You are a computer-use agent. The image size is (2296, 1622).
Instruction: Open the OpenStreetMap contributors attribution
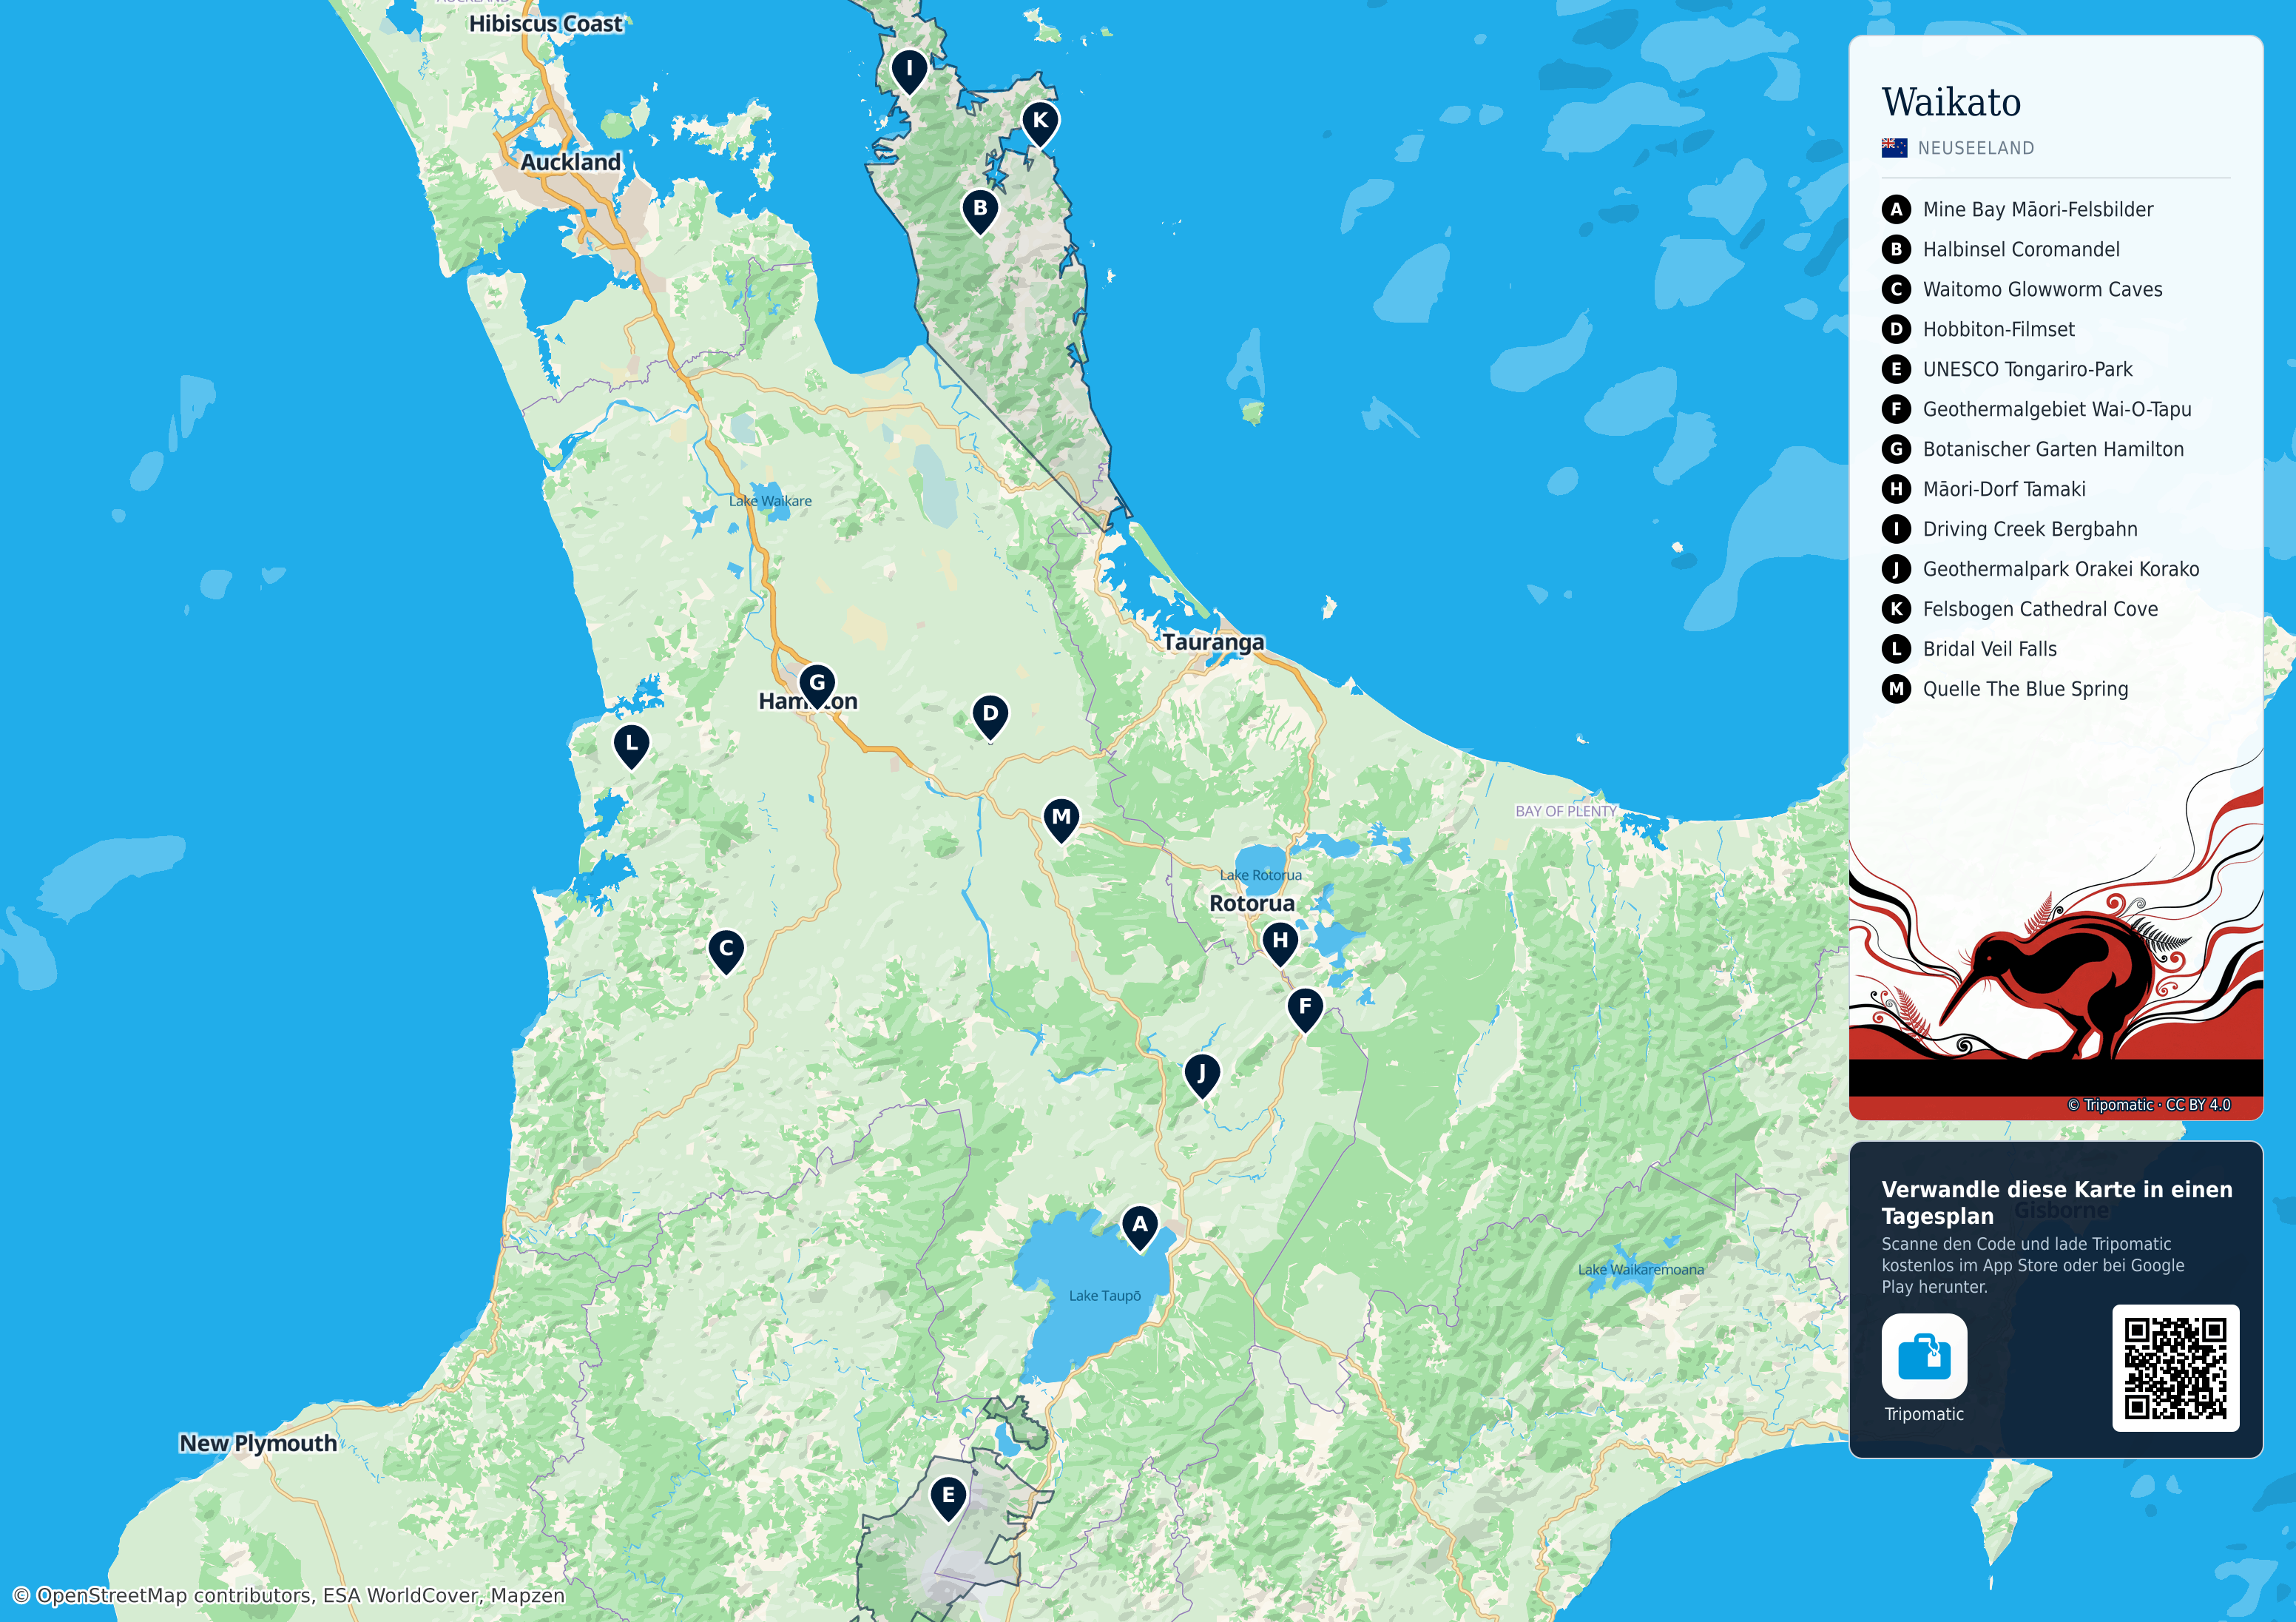(x=289, y=1596)
